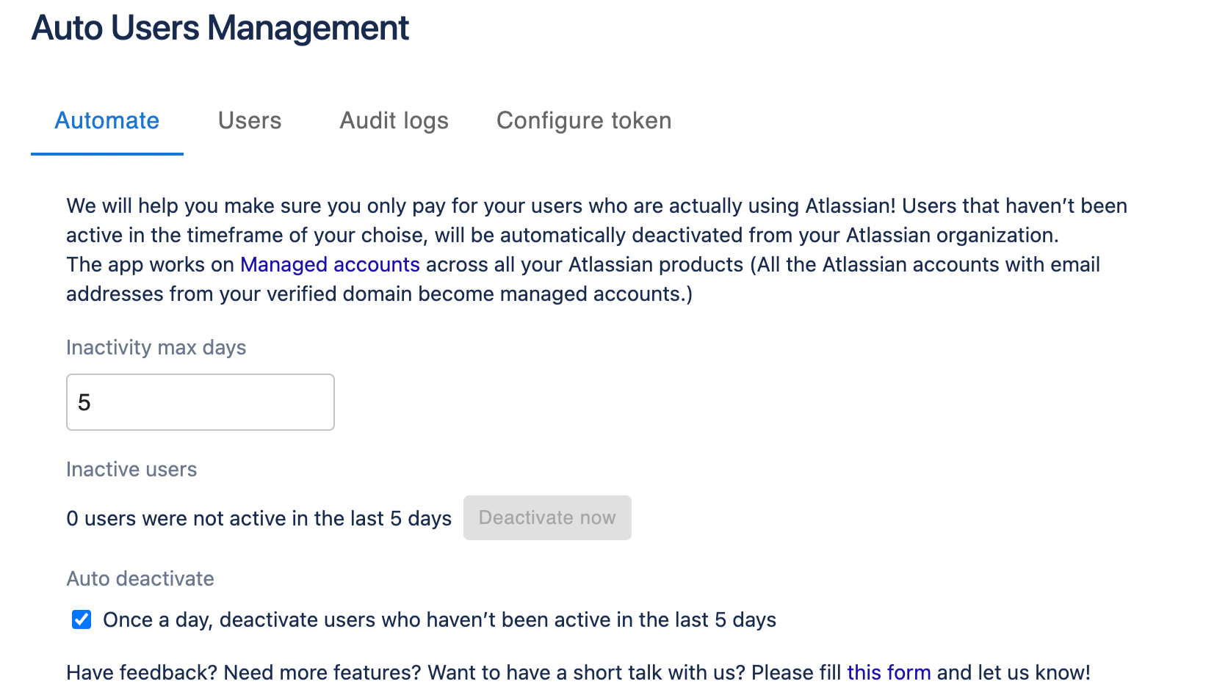Click the 'this form' feedback link
The width and height of the screenshot is (1228, 698).
coord(888,672)
